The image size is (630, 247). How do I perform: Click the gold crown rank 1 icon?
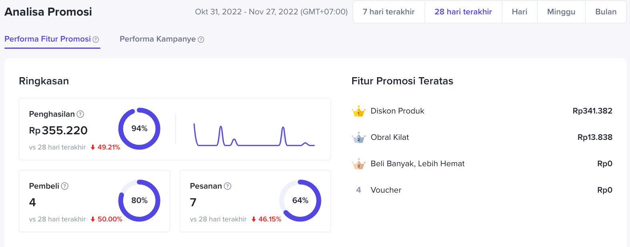point(359,112)
